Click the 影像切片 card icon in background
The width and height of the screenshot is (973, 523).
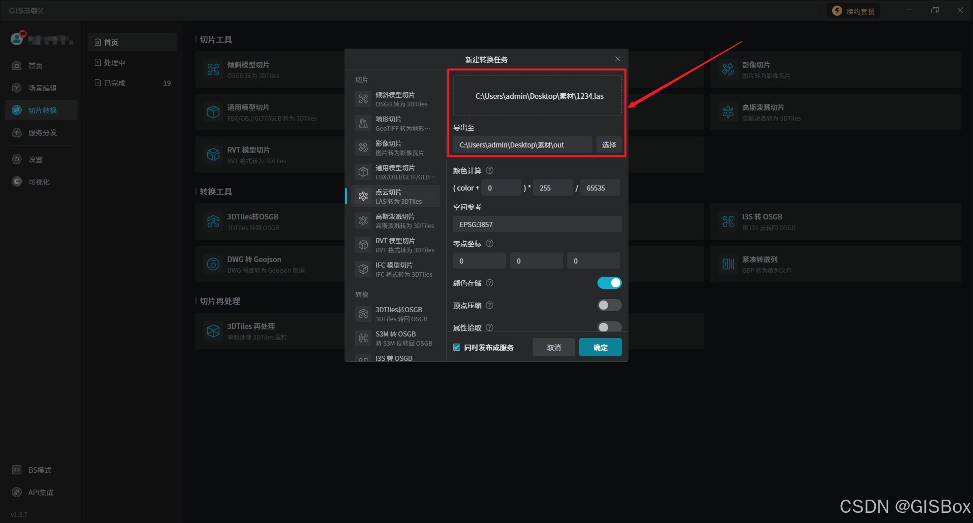[x=728, y=69]
